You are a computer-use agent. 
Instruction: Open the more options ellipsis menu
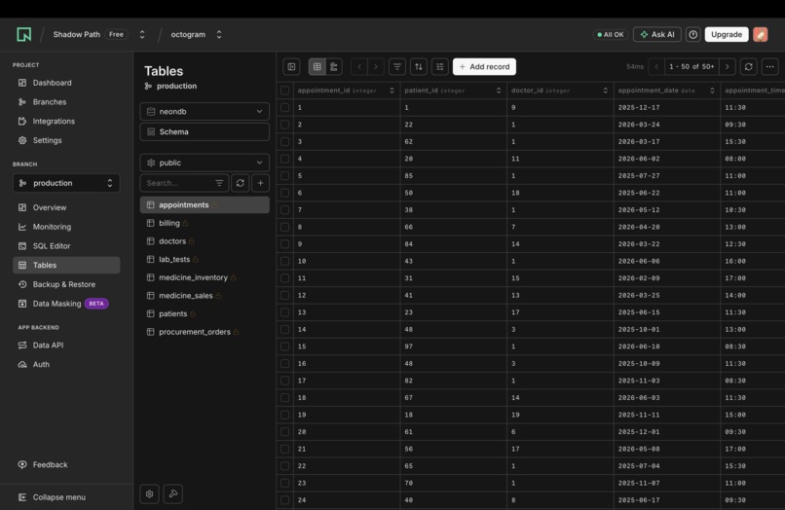(x=770, y=66)
